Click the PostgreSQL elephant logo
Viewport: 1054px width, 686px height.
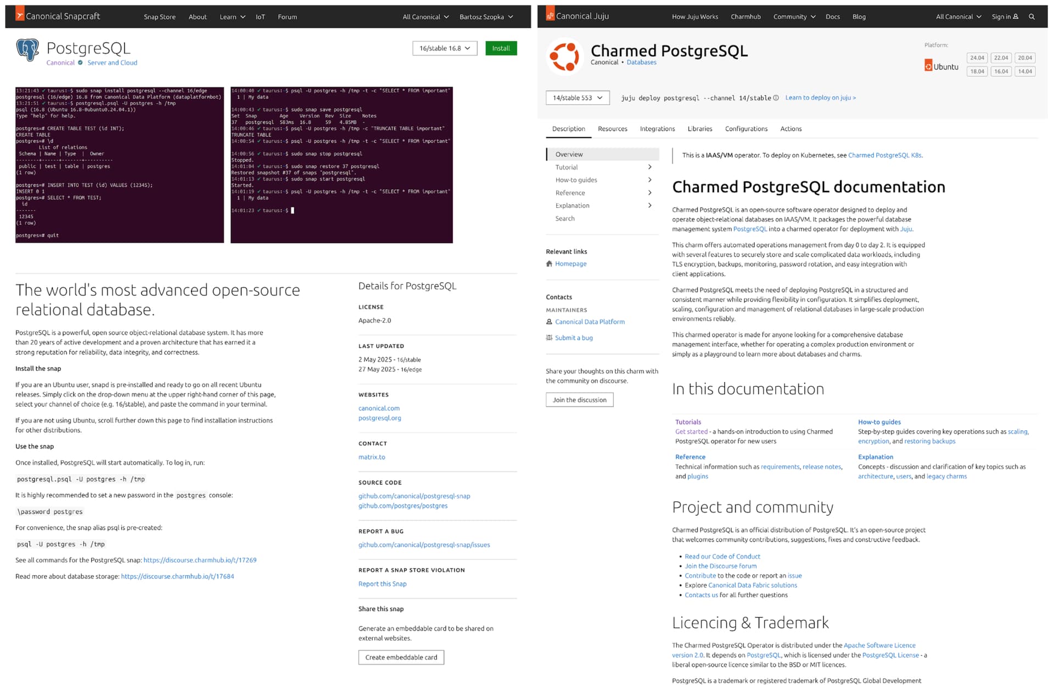tap(27, 50)
